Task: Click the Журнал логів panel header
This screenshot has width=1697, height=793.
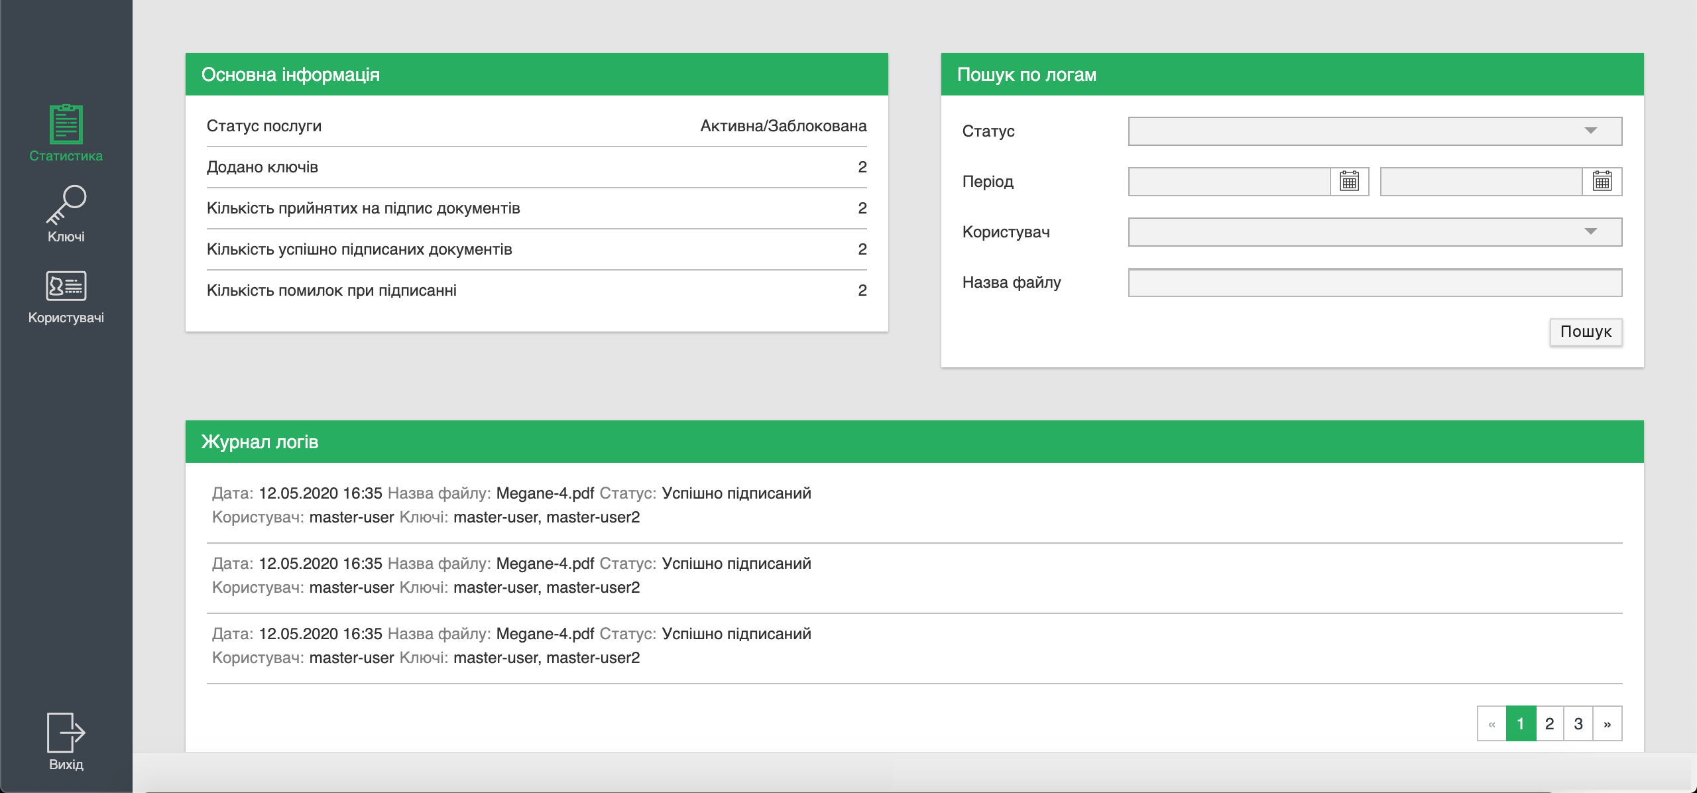Action: point(915,442)
